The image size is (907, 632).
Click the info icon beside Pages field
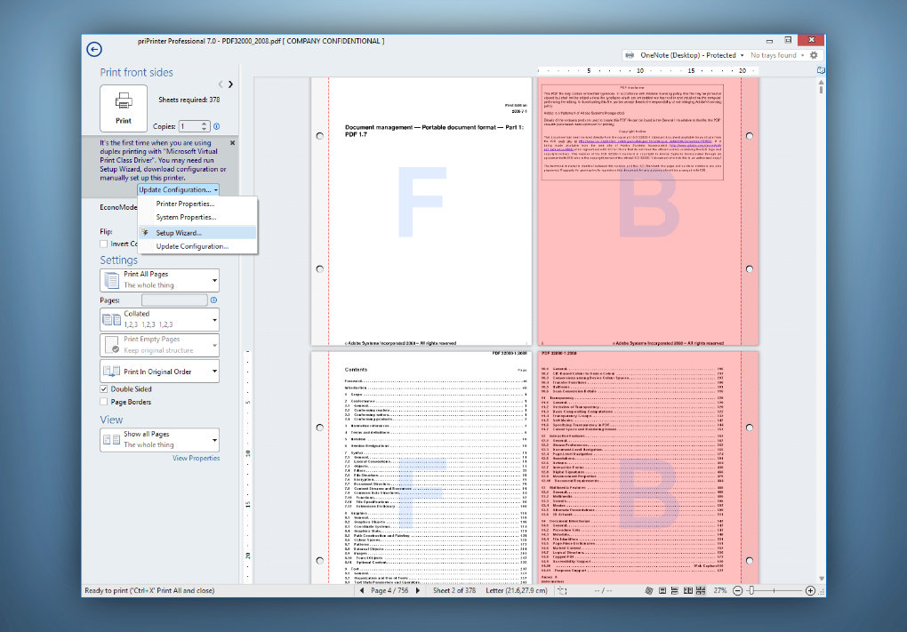[214, 300]
